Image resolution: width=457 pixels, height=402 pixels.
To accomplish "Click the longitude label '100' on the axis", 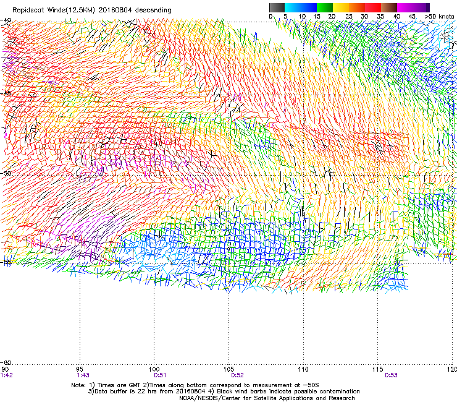I will point(154,370).
